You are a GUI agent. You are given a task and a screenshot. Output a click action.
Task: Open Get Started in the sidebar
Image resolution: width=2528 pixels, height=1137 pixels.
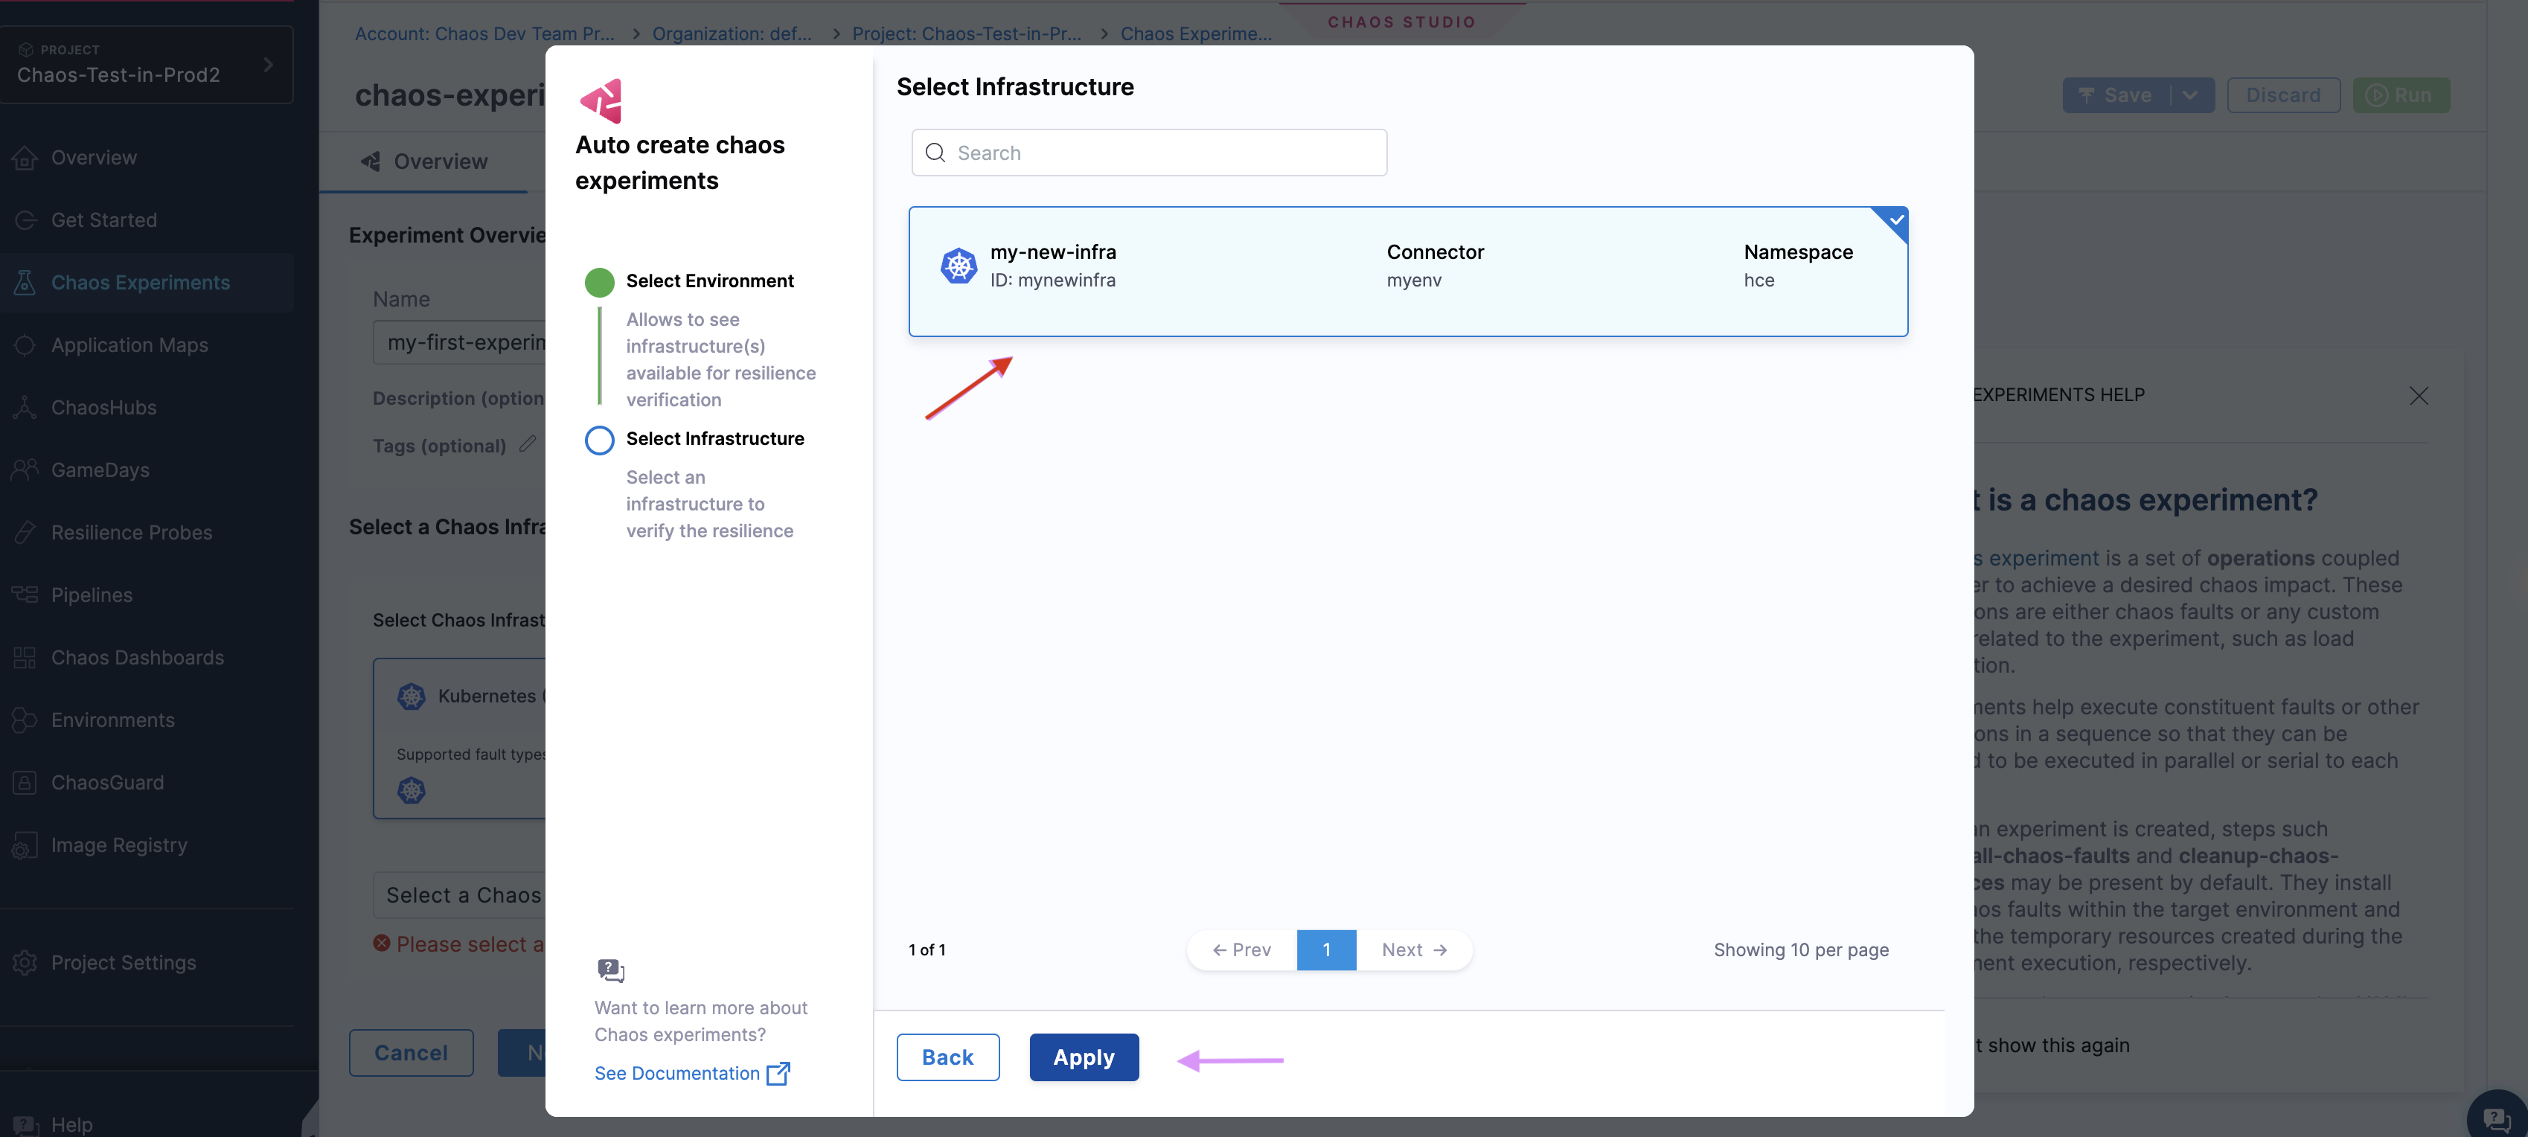click(x=104, y=220)
